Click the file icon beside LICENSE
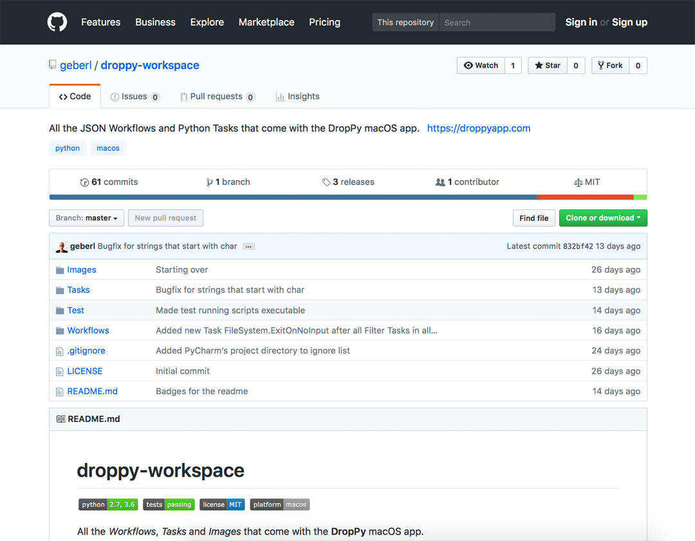The width and height of the screenshot is (695, 541). pyautogui.click(x=59, y=372)
